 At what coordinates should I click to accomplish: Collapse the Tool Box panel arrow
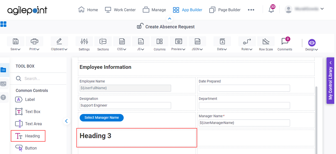pyautogui.click(x=66, y=121)
